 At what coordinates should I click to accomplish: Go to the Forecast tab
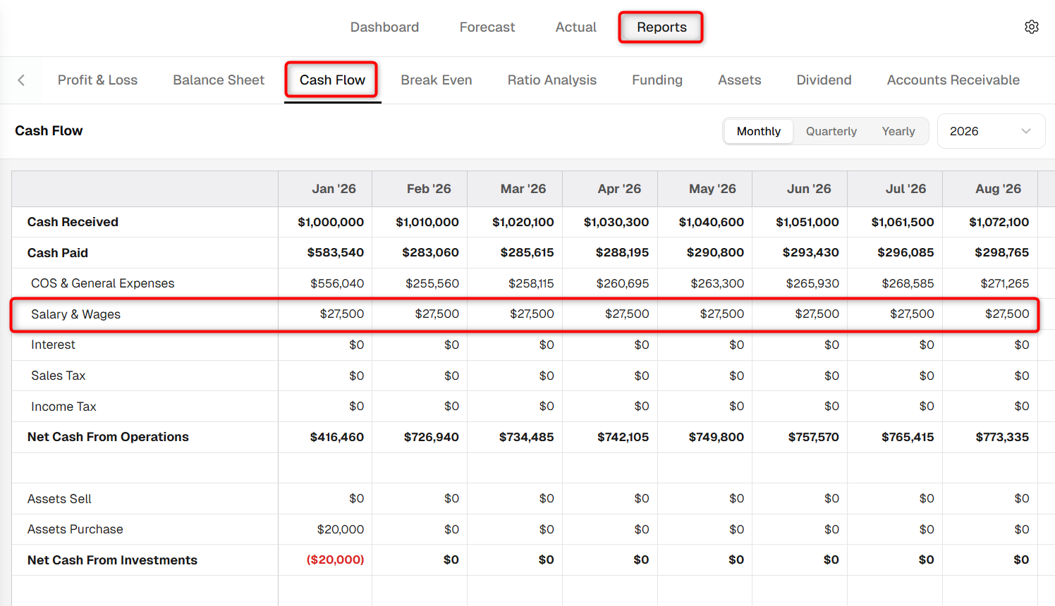click(487, 27)
